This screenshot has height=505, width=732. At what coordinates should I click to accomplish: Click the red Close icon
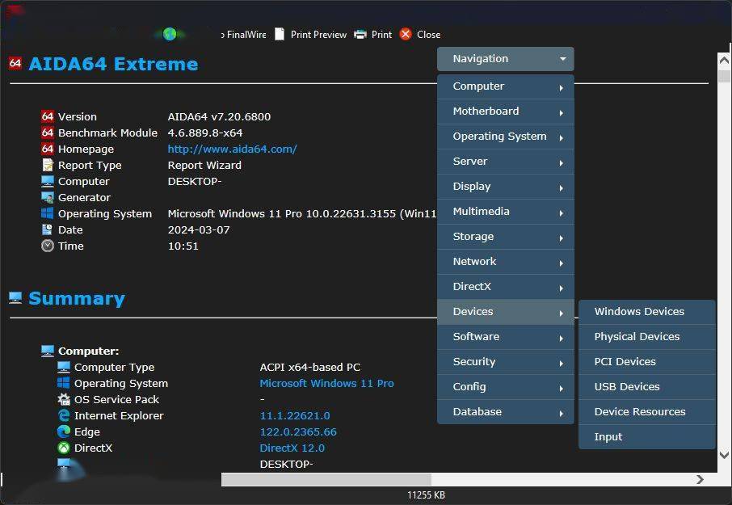click(406, 34)
